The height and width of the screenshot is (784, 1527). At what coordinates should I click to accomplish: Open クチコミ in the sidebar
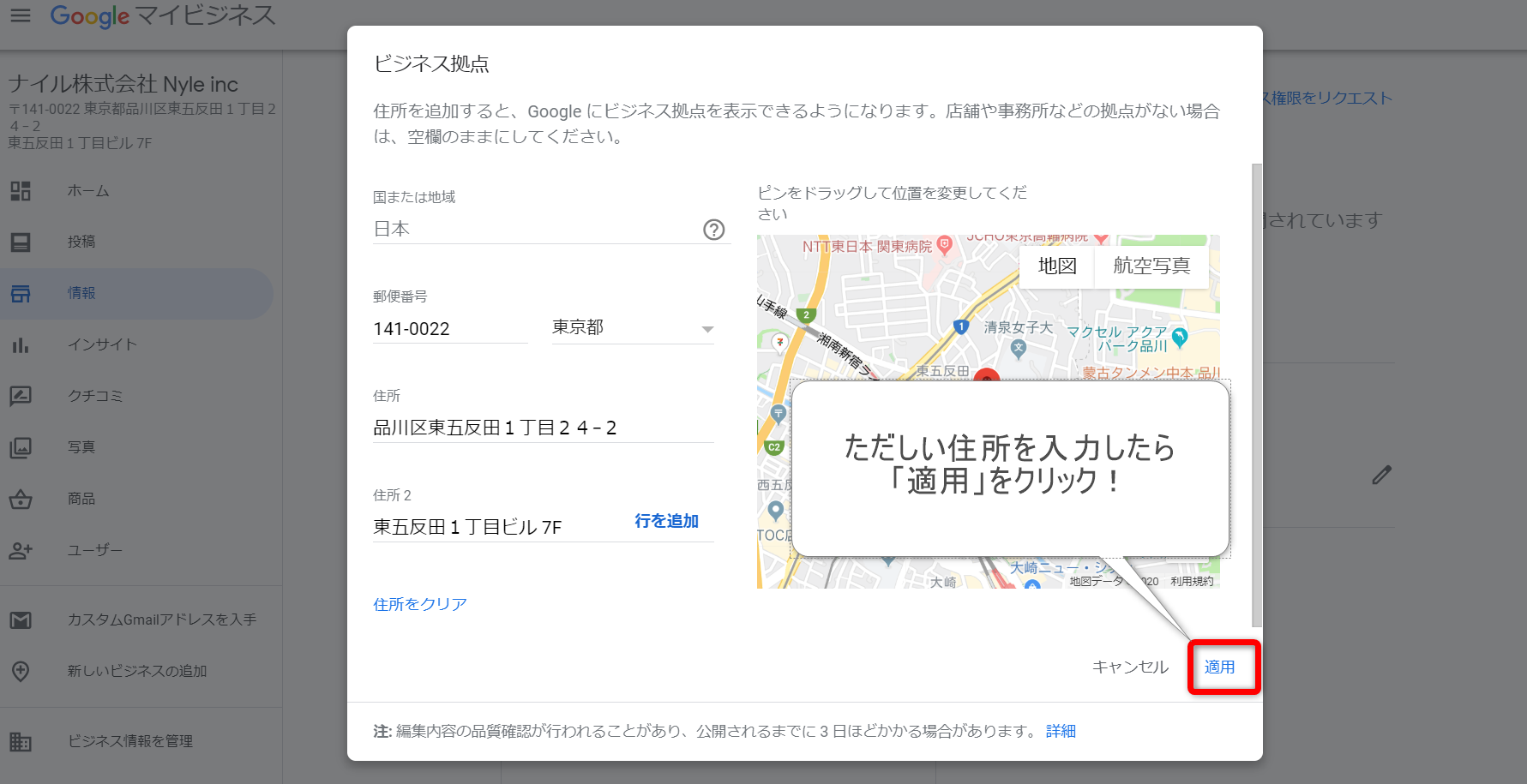click(x=95, y=396)
